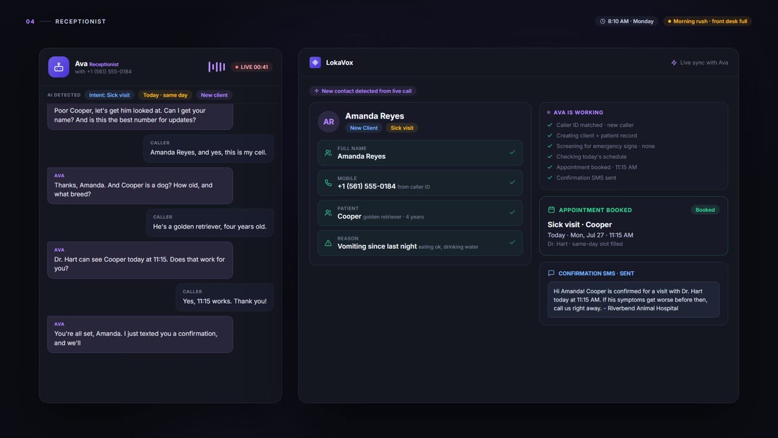Click Ava message 'You're all set, Amanda'
778x438 pixels.
[140, 334]
